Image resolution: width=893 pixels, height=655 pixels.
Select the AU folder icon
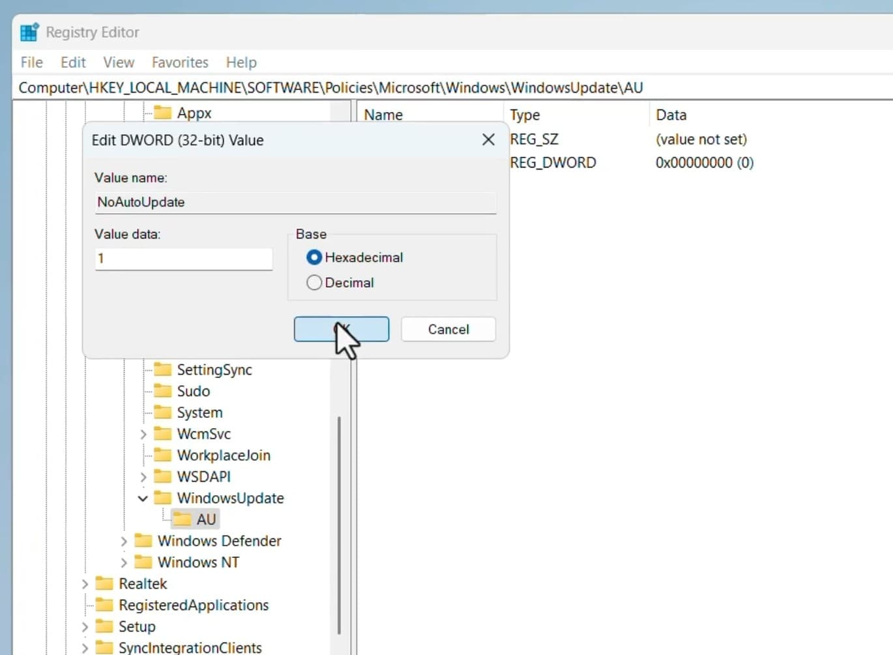coord(183,519)
